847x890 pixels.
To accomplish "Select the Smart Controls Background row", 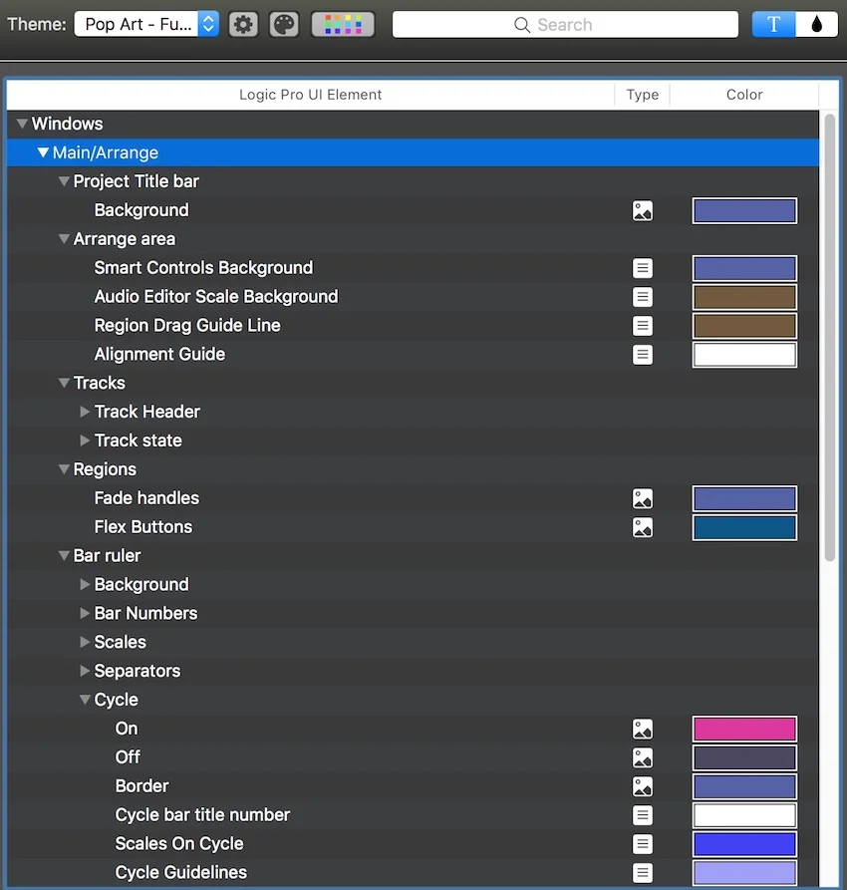I will click(x=413, y=268).
